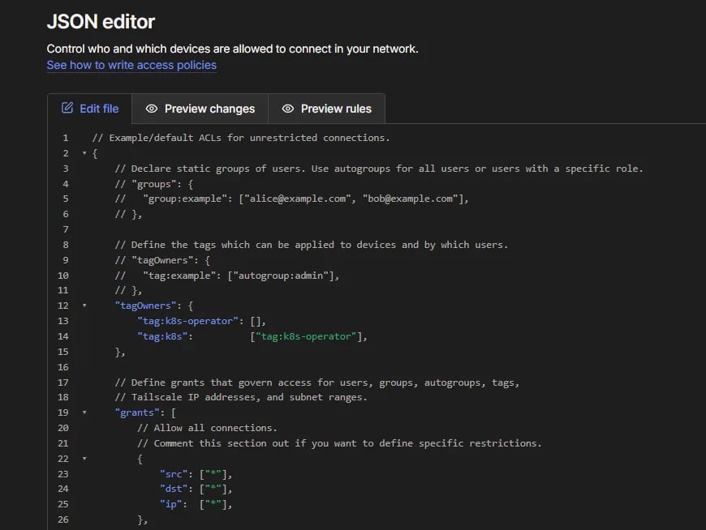Click the eye icon beside Preview changes
The image size is (706, 530).
[152, 109]
